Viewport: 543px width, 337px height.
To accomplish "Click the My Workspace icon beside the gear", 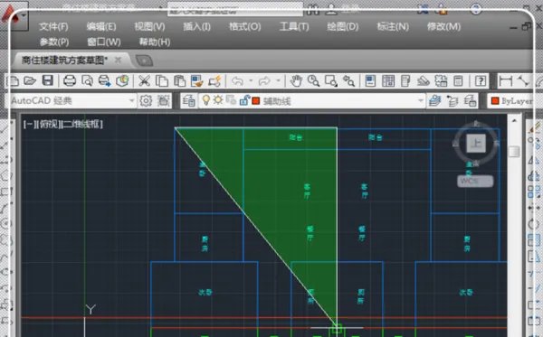I will point(164,101).
